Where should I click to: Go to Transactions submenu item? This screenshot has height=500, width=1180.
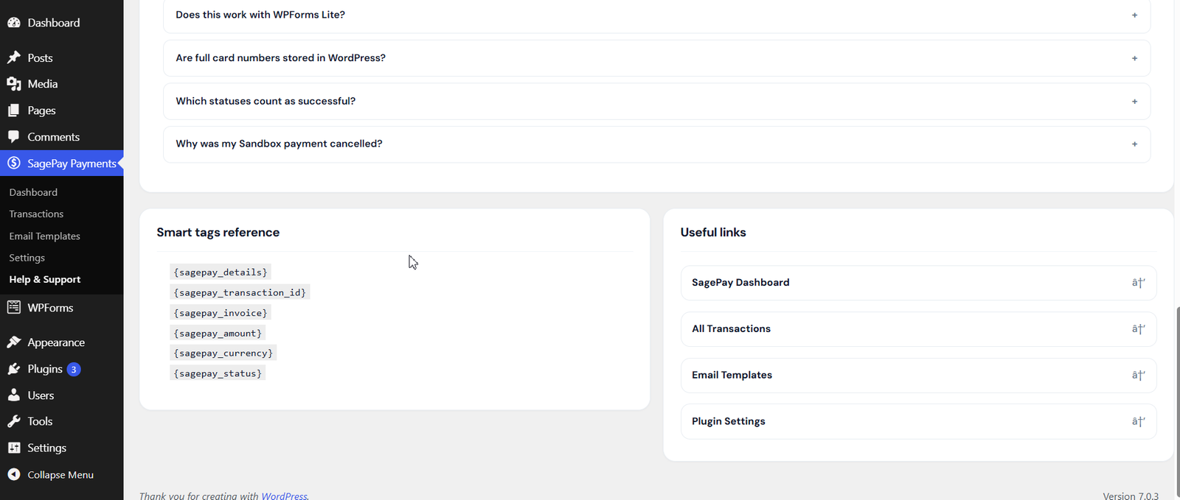point(36,214)
